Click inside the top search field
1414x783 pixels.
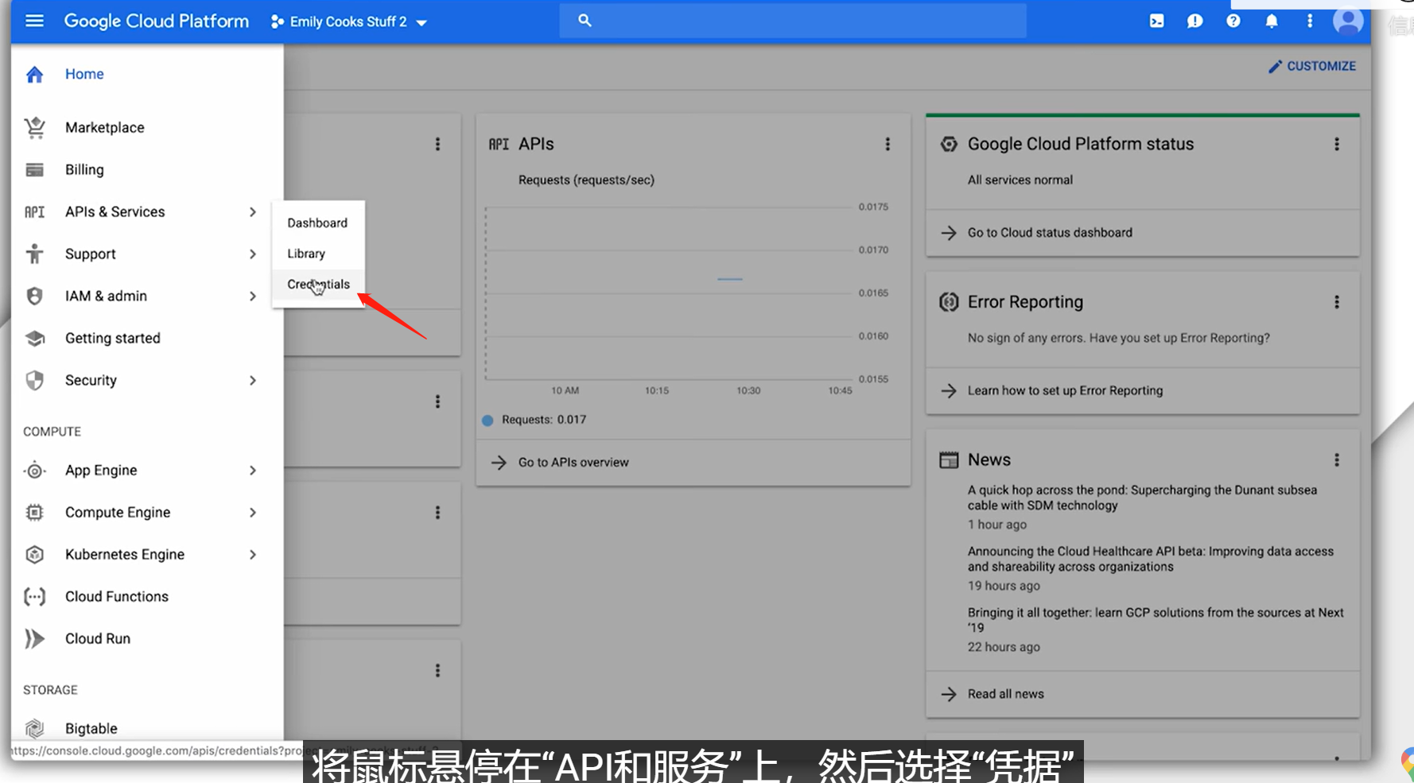click(x=793, y=21)
